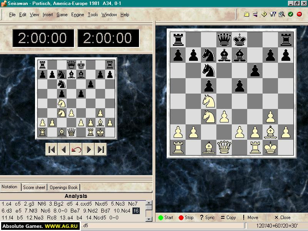The height and width of the screenshot is (231, 308).
Task: Click the yellow new game icon
Action: (246, 14)
